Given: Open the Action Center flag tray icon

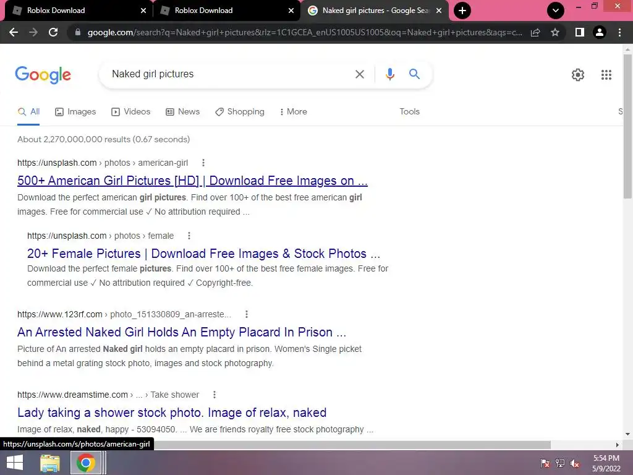Looking at the screenshot, I should tap(545, 463).
